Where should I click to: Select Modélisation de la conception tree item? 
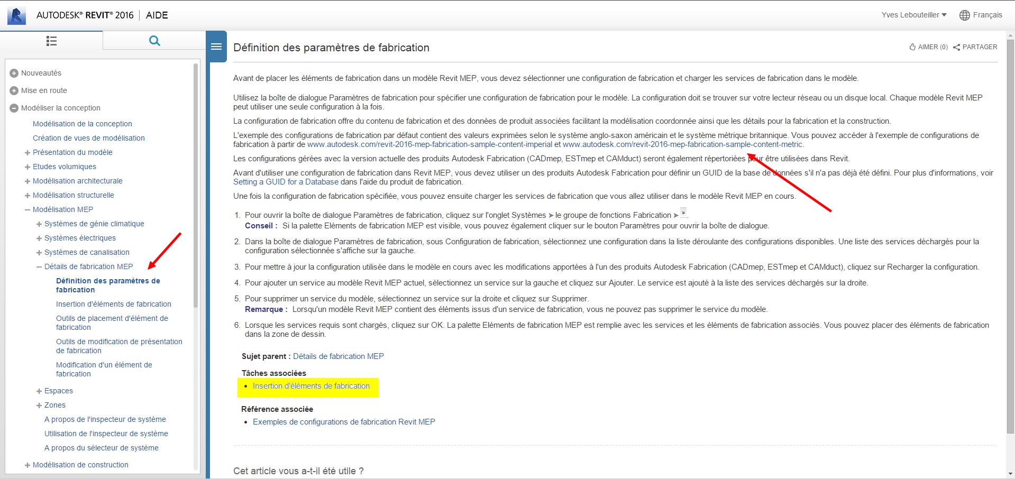(x=82, y=124)
